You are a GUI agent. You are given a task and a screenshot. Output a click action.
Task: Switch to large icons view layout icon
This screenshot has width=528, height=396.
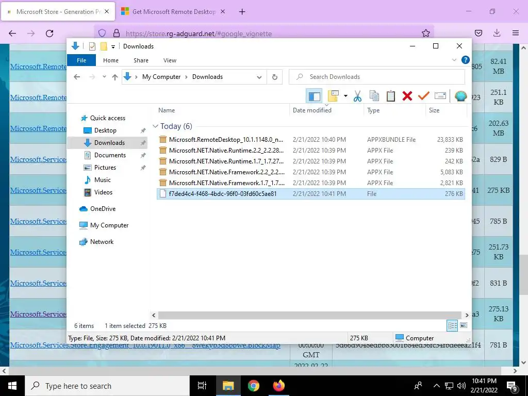click(x=464, y=325)
